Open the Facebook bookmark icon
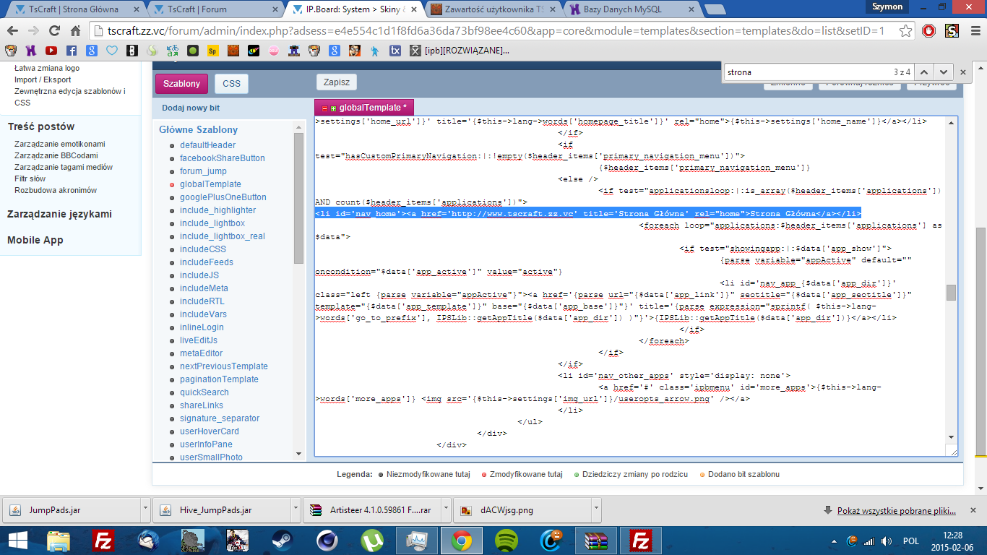Image resolution: width=987 pixels, height=555 pixels. [x=72, y=51]
